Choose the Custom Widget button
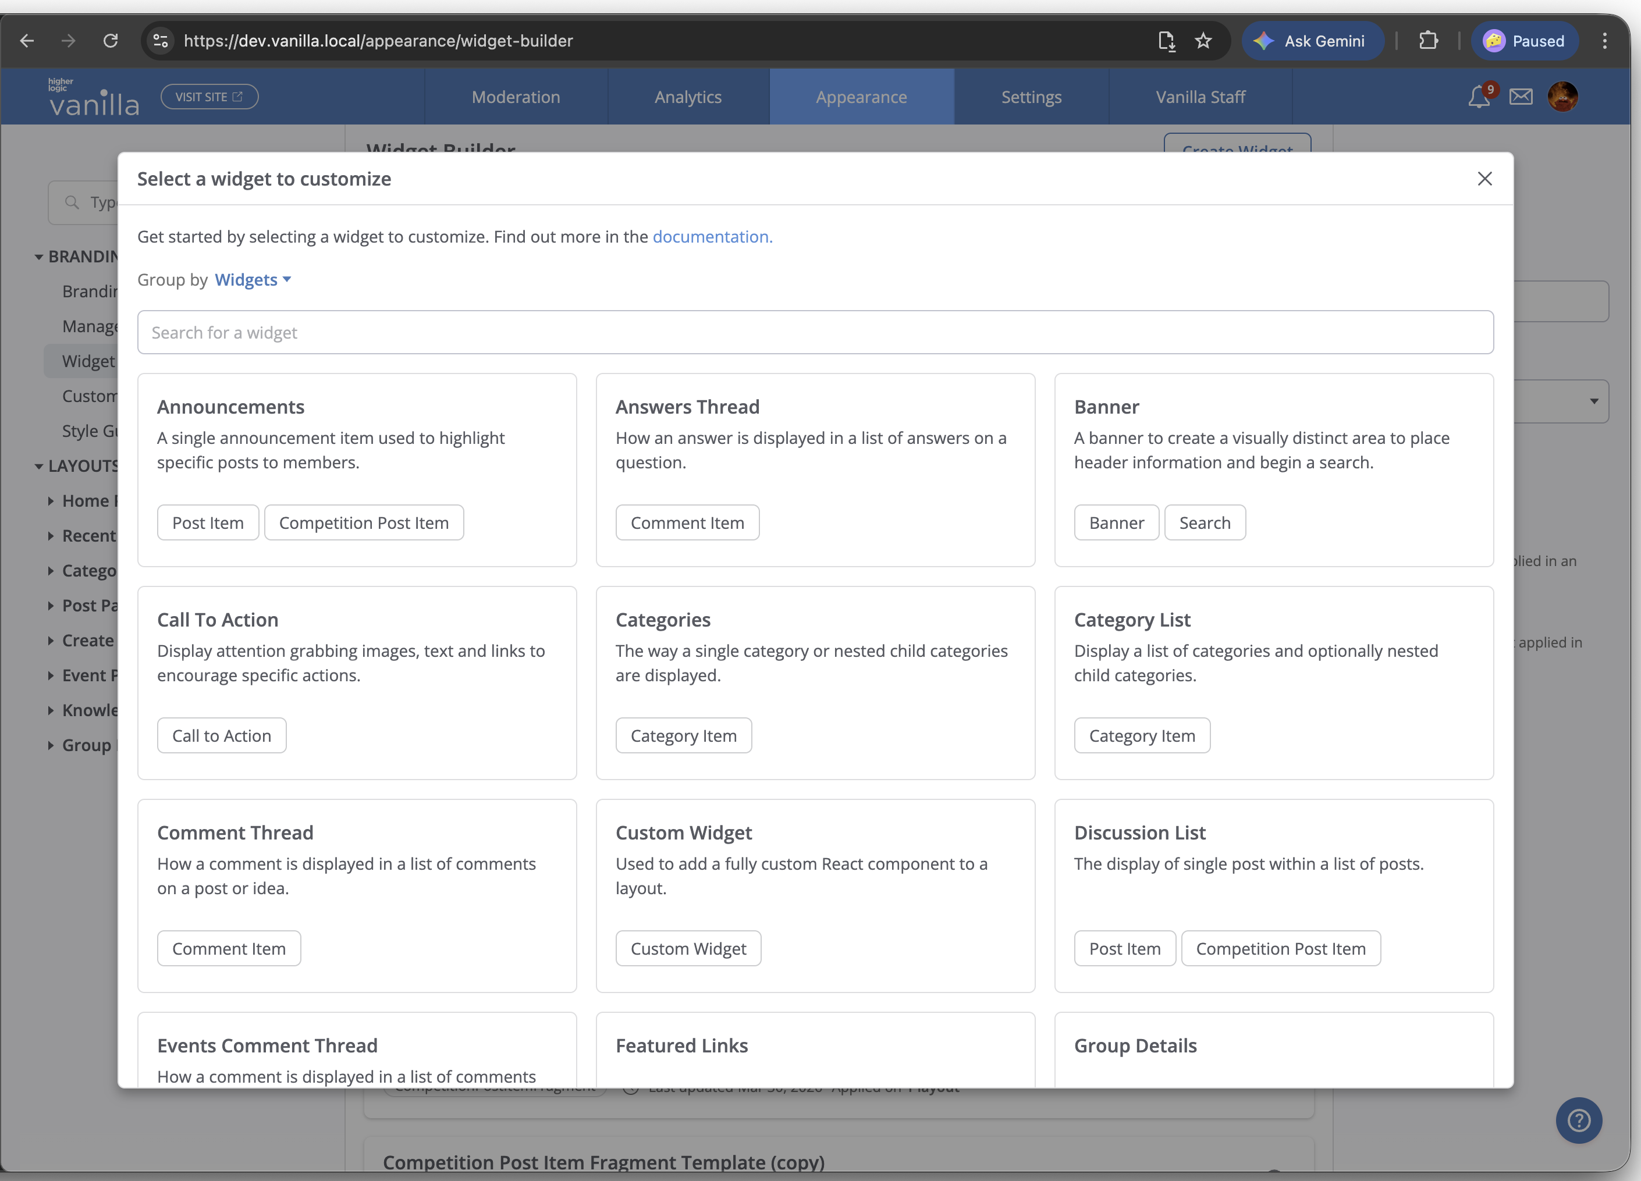Screen dimensions: 1641x1181 [688, 948]
